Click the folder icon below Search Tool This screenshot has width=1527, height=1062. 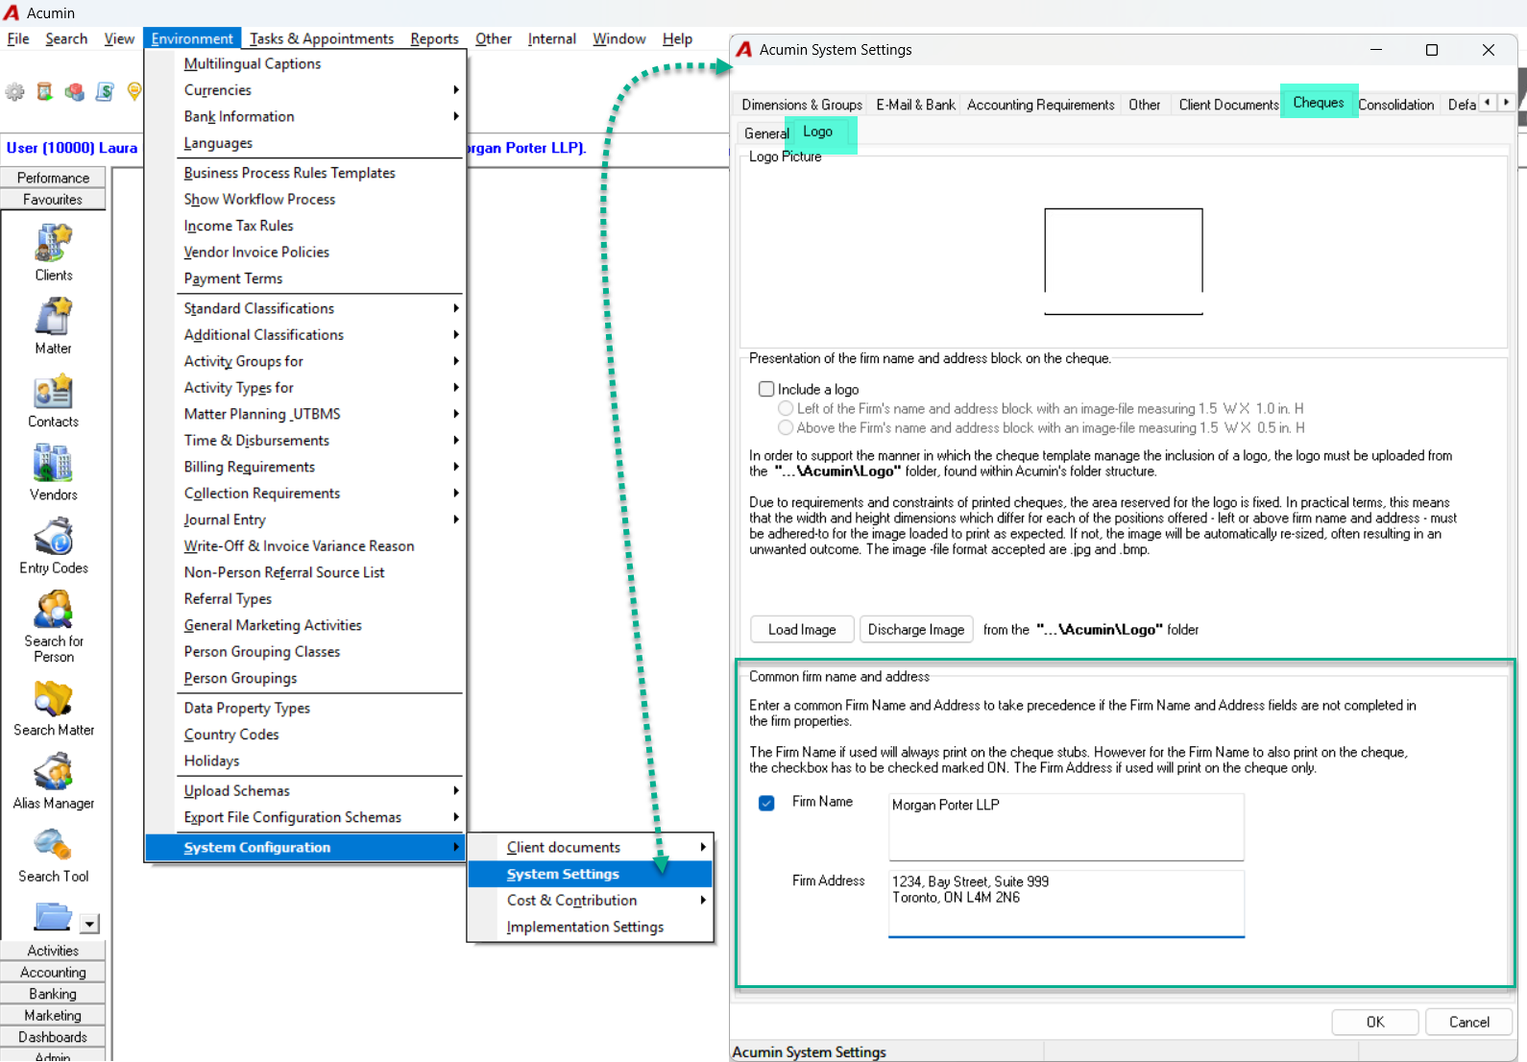click(54, 917)
